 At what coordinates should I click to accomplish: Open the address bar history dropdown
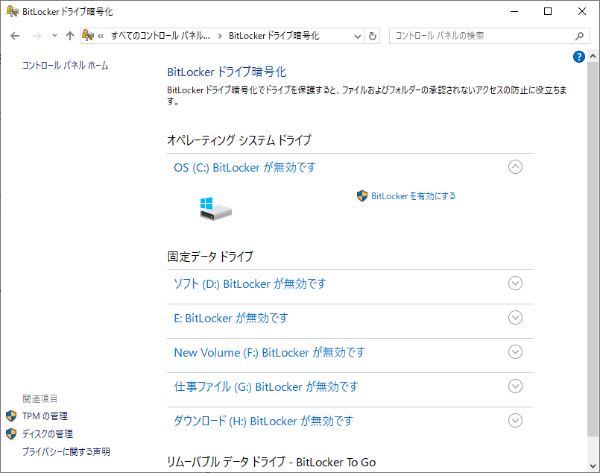click(x=358, y=37)
